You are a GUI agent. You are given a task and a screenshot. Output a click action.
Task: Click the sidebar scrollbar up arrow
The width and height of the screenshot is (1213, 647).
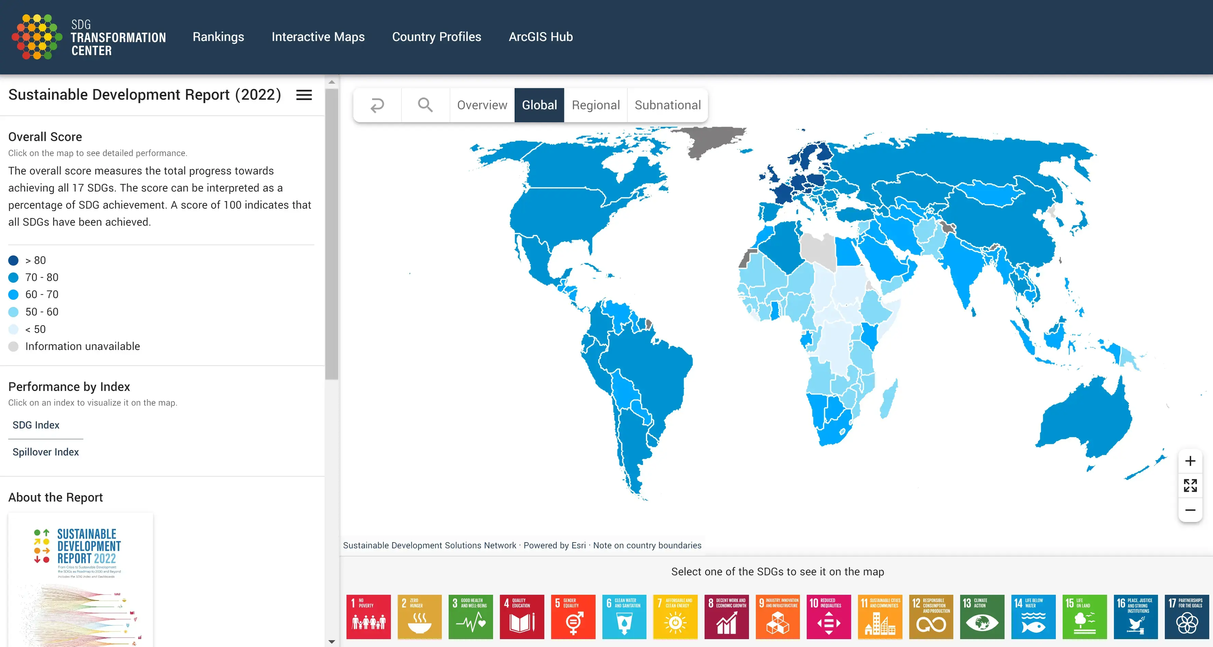click(331, 82)
